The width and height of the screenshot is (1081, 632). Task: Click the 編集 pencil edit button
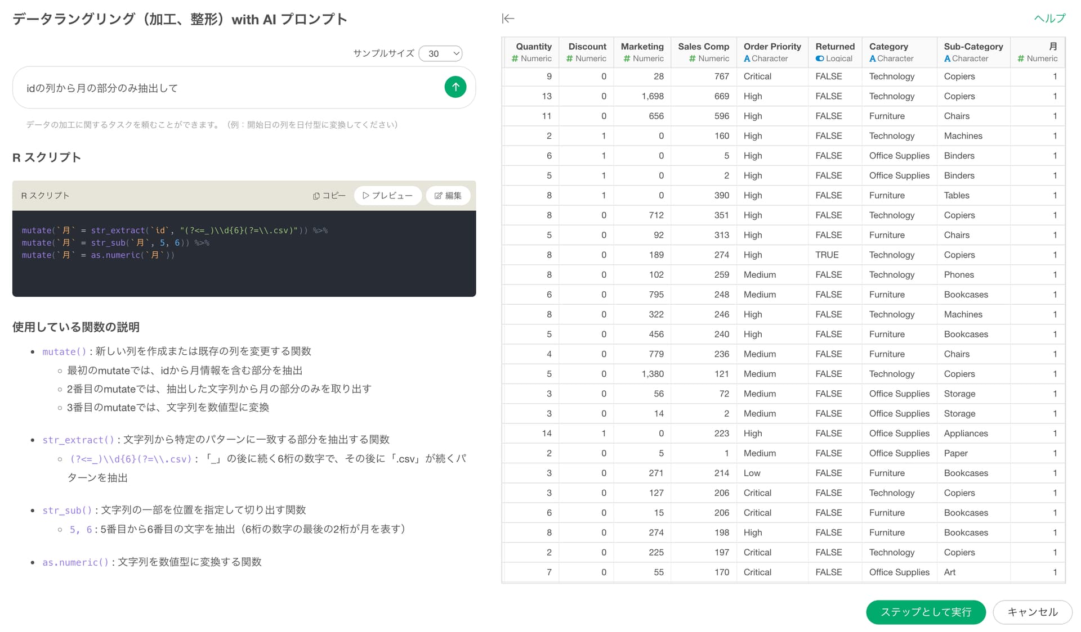448,196
